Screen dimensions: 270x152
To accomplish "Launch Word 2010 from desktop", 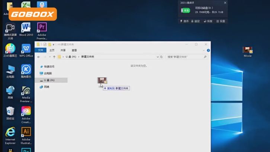I will 26,29.
